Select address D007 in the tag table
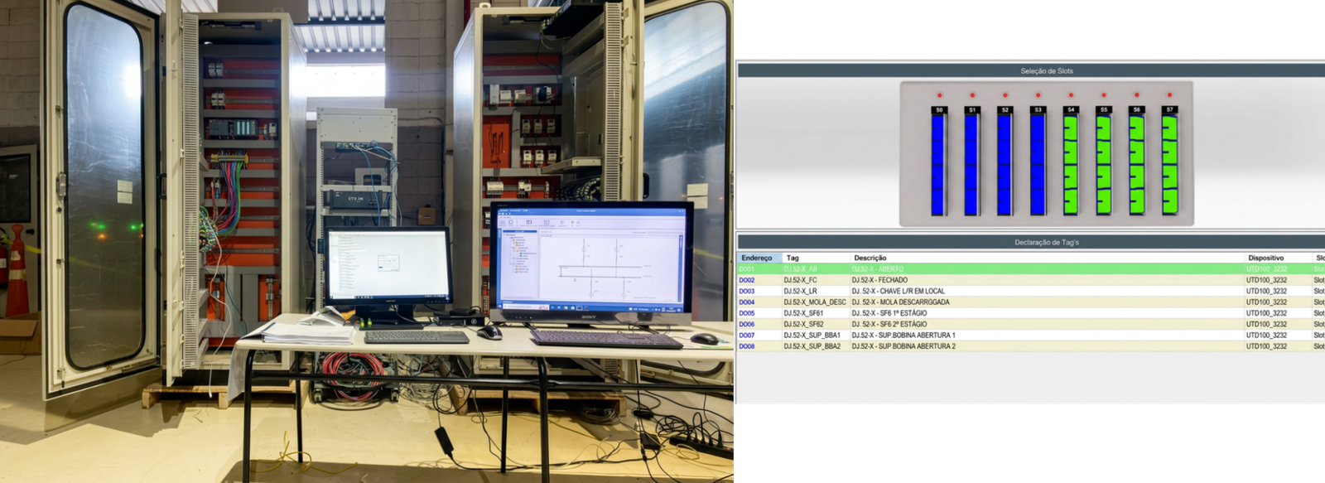Viewport: 1325px width, 483px height. (747, 336)
